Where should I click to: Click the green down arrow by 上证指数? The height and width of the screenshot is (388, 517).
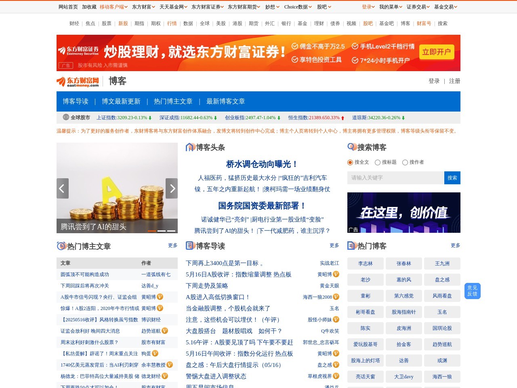(150, 118)
